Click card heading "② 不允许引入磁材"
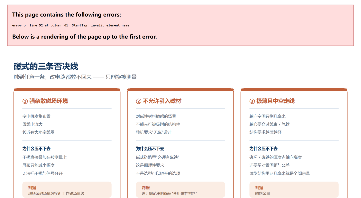 [159, 101]
